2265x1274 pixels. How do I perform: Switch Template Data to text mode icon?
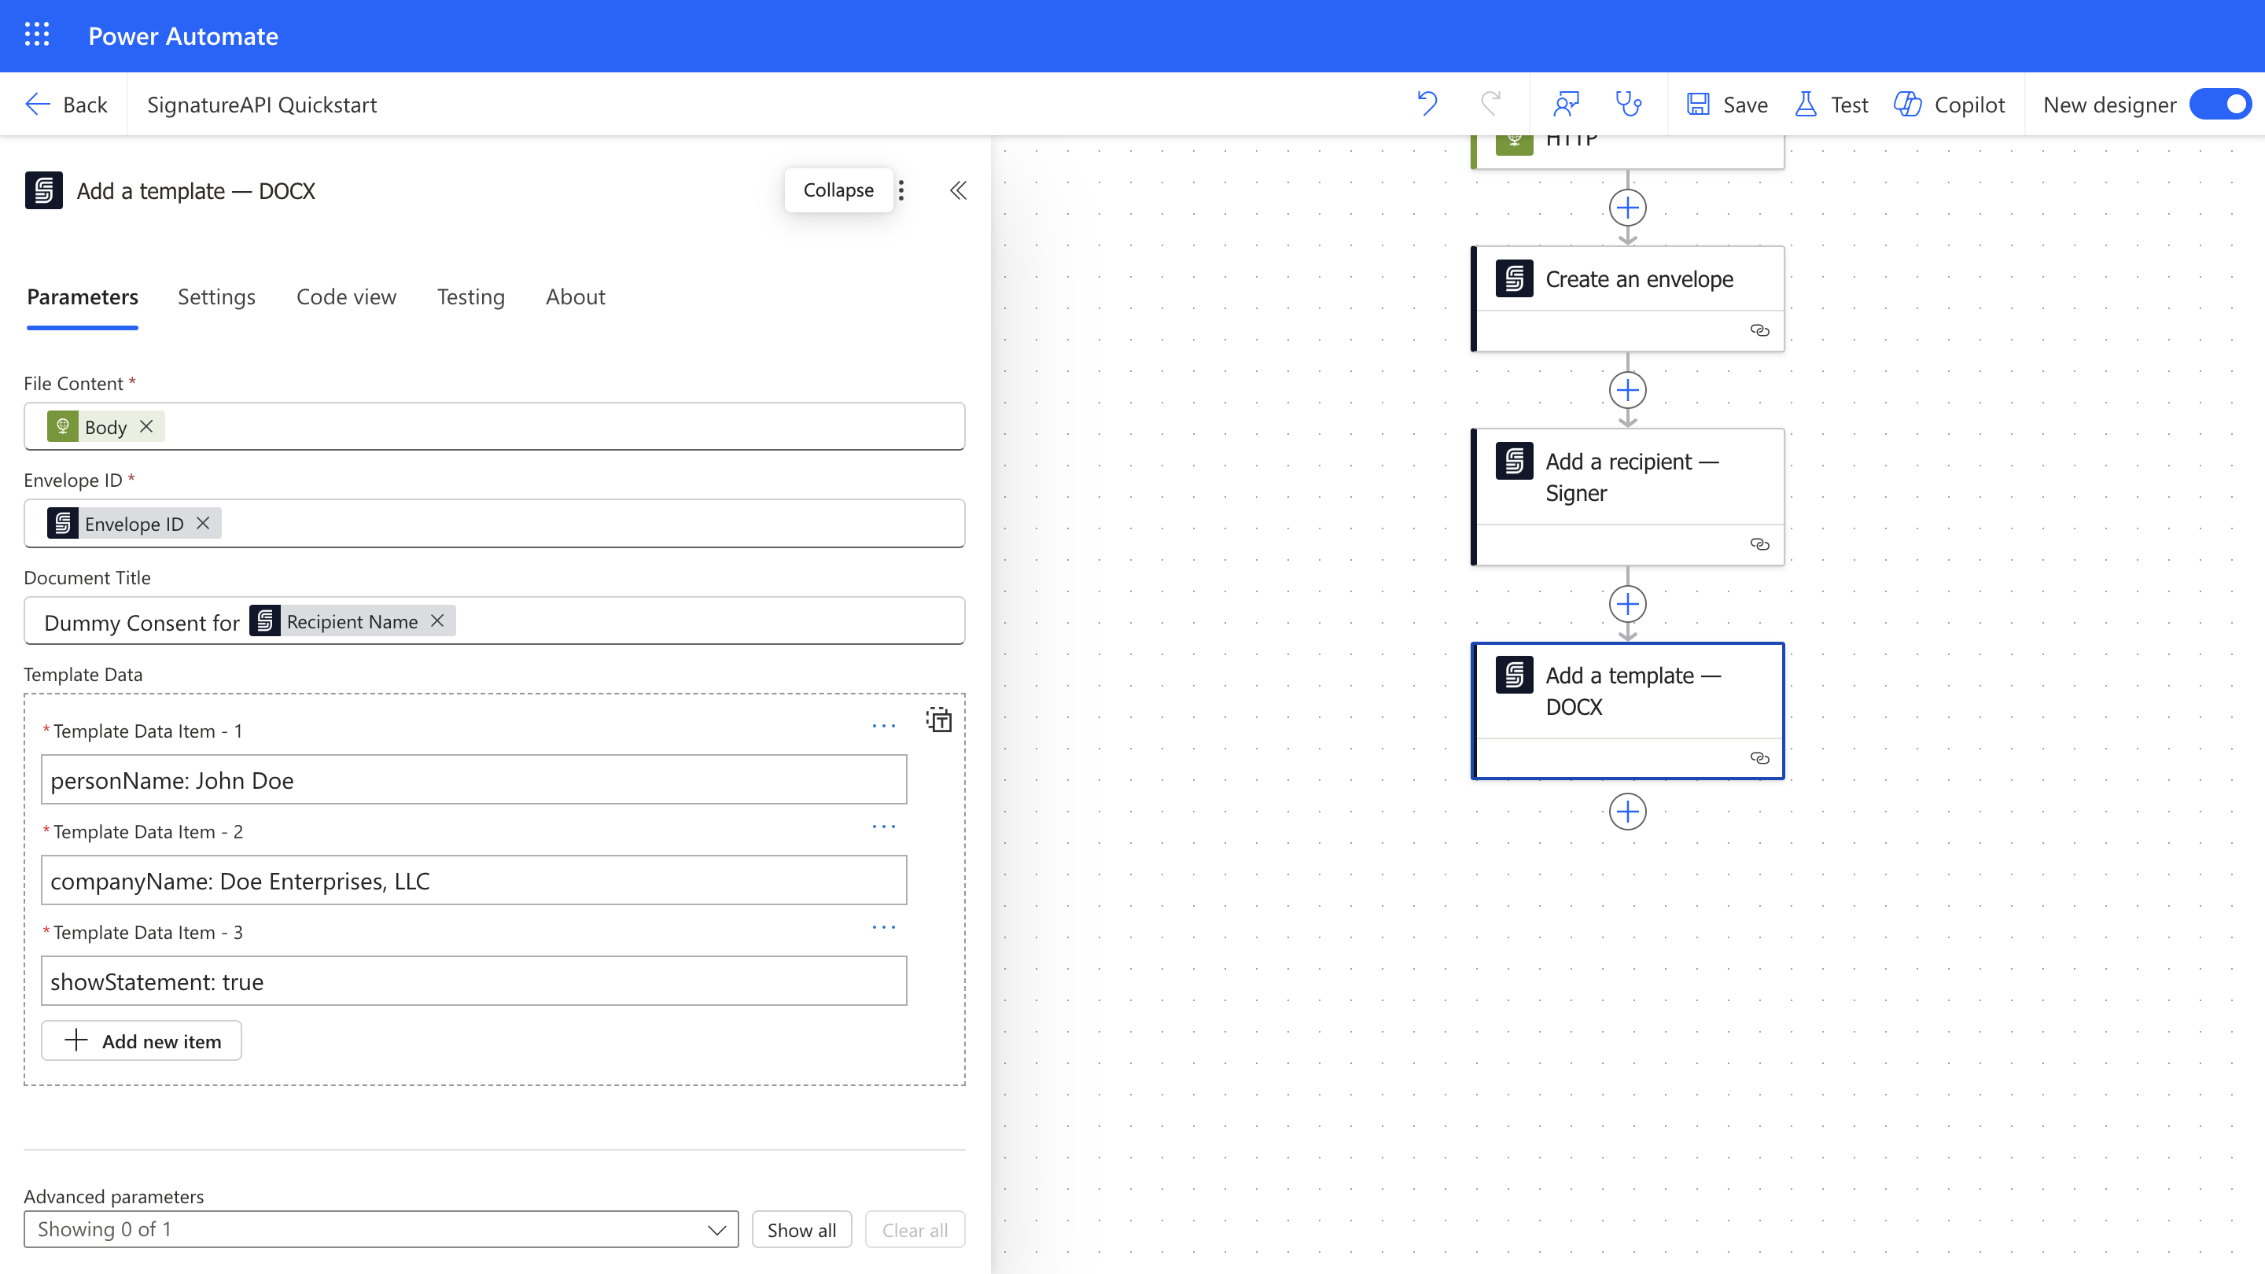click(938, 720)
